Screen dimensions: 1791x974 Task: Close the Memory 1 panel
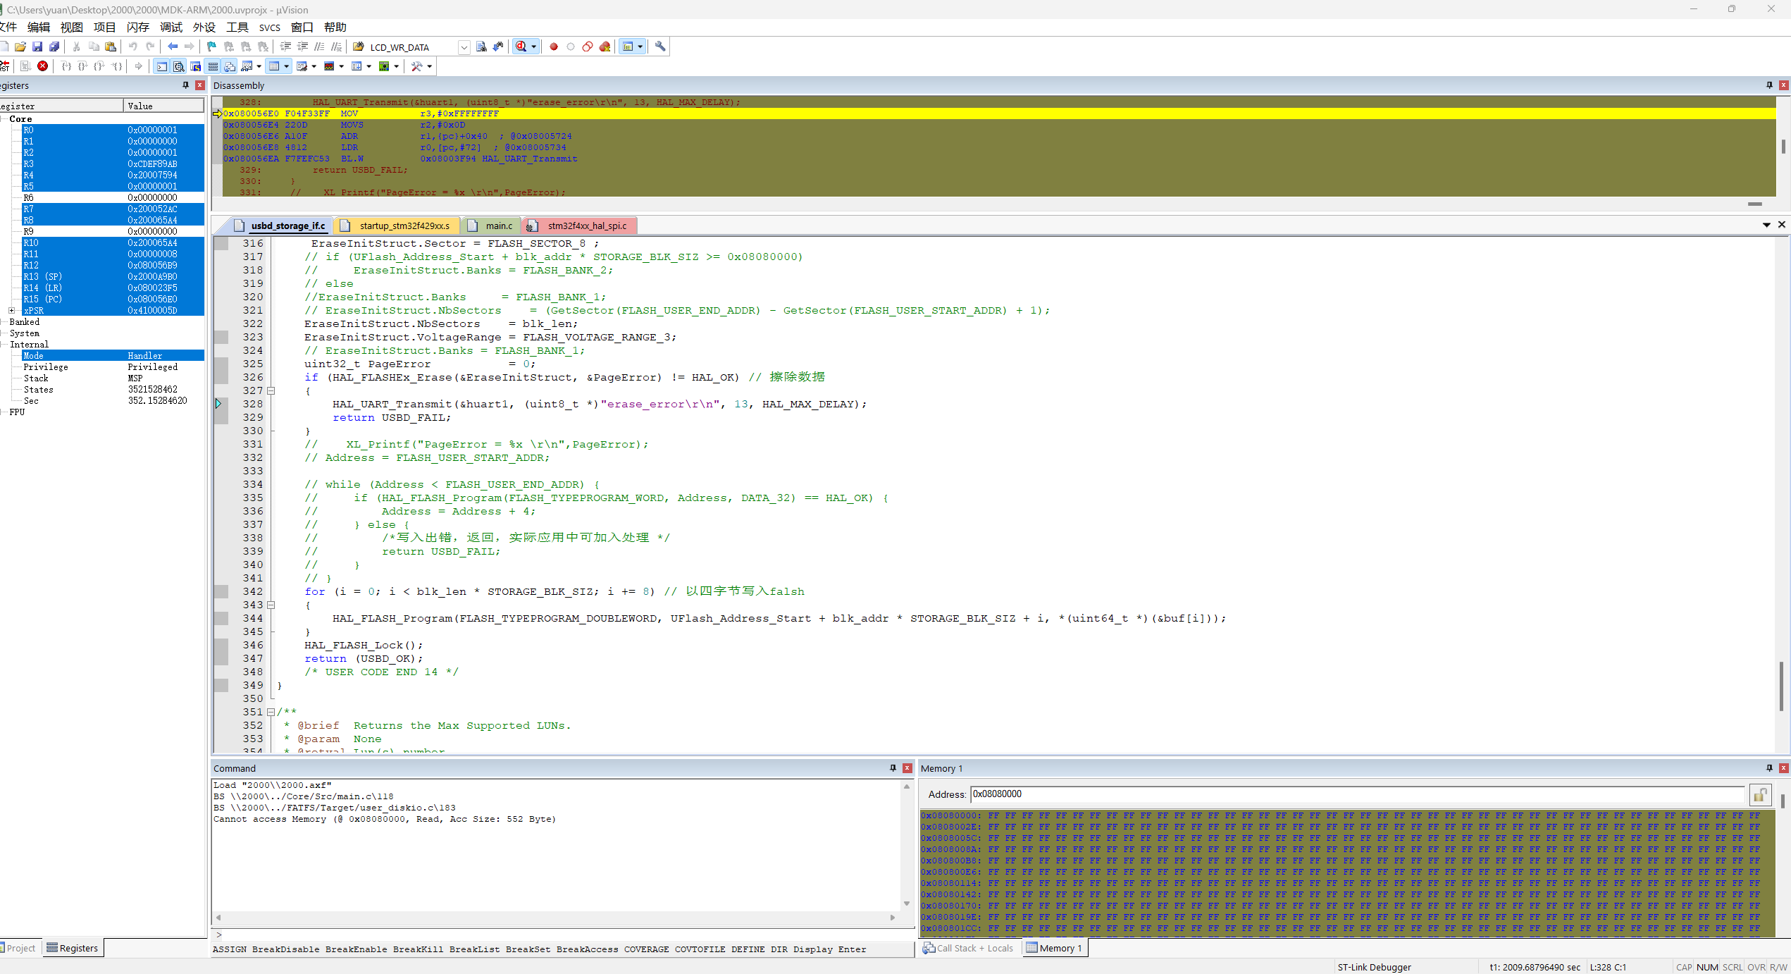coord(1784,768)
